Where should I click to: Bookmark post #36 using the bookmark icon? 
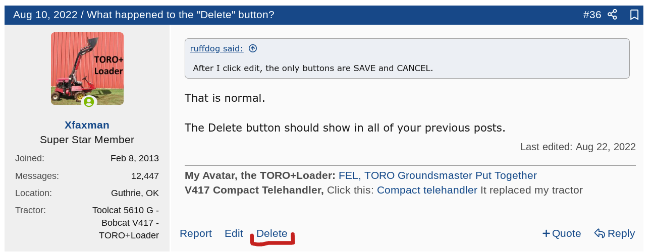[634, 15]
